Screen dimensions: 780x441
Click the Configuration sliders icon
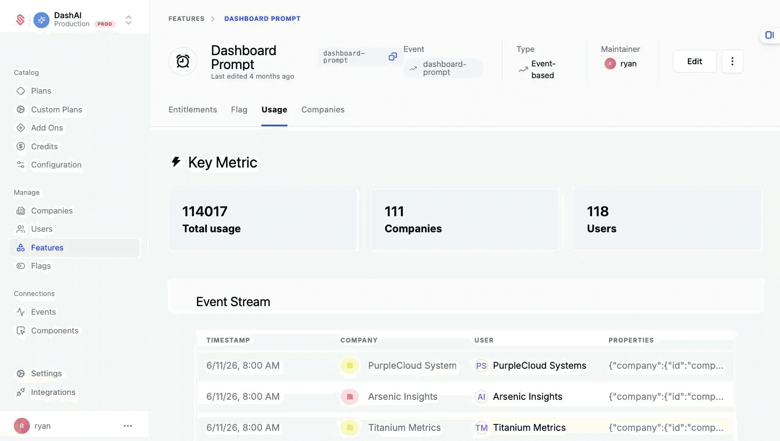tap(21, 165)
